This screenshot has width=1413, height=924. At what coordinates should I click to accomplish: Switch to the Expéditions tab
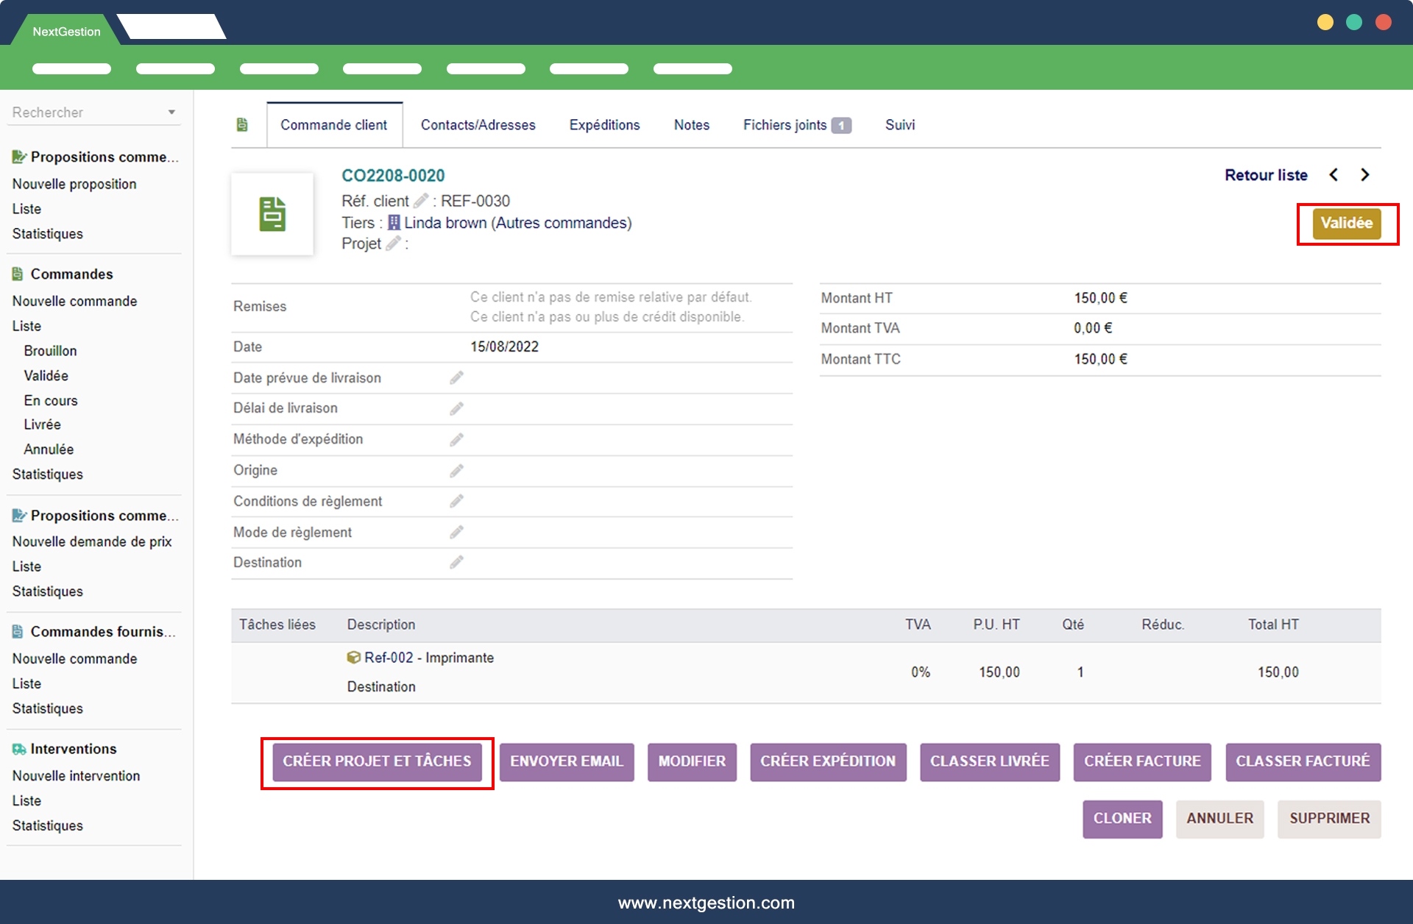point(604,125)
